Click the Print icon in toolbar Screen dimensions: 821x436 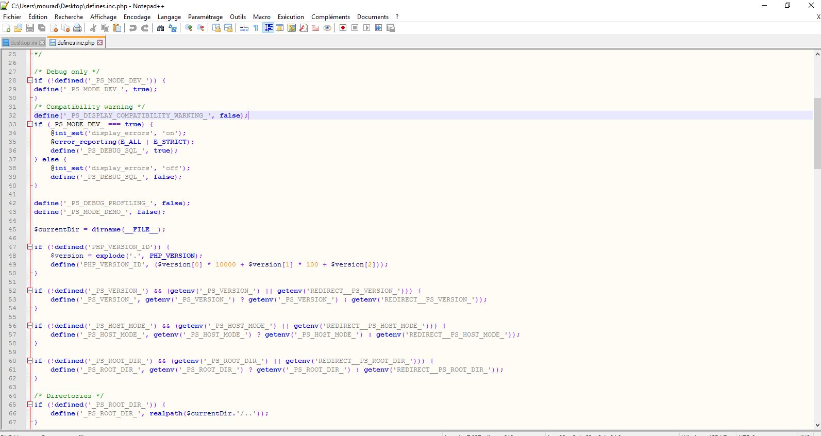click(x=77, y=28)
